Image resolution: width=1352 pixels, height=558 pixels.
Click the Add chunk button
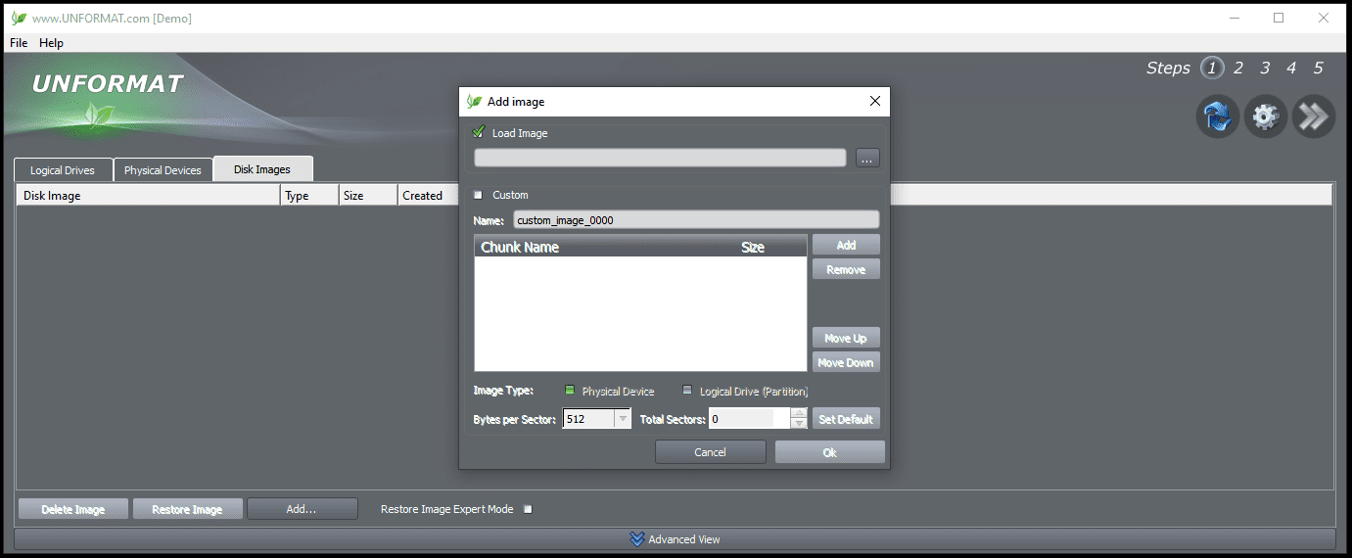pyautogui.click(x=846, y=245)
